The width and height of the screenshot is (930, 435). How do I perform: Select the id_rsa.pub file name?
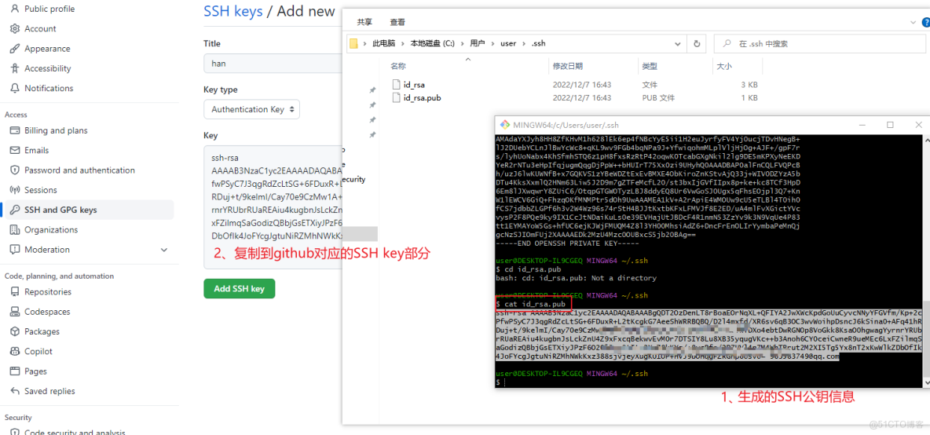click(423, 98)
